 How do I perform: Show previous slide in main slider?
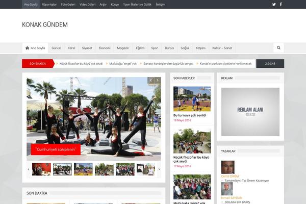151,80
